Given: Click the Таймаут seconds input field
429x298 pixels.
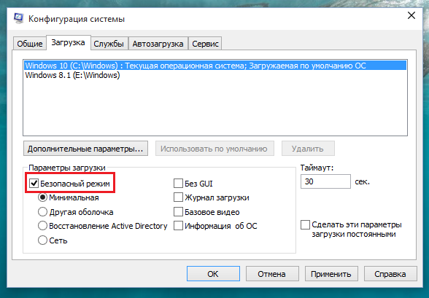Looking at the screenshot, I should (325, 181).
